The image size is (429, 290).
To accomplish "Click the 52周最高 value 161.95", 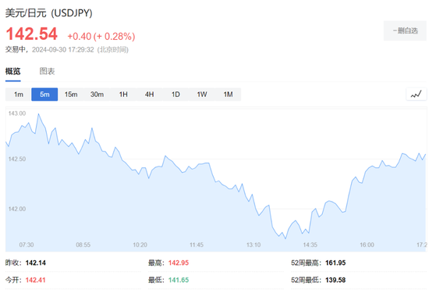I will click(x=335, y=263).
